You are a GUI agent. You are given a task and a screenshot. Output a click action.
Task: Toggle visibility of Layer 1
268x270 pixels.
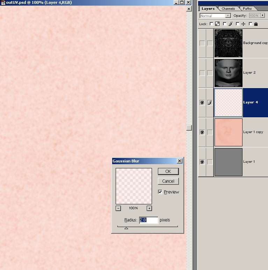click(x=202, y=162)
